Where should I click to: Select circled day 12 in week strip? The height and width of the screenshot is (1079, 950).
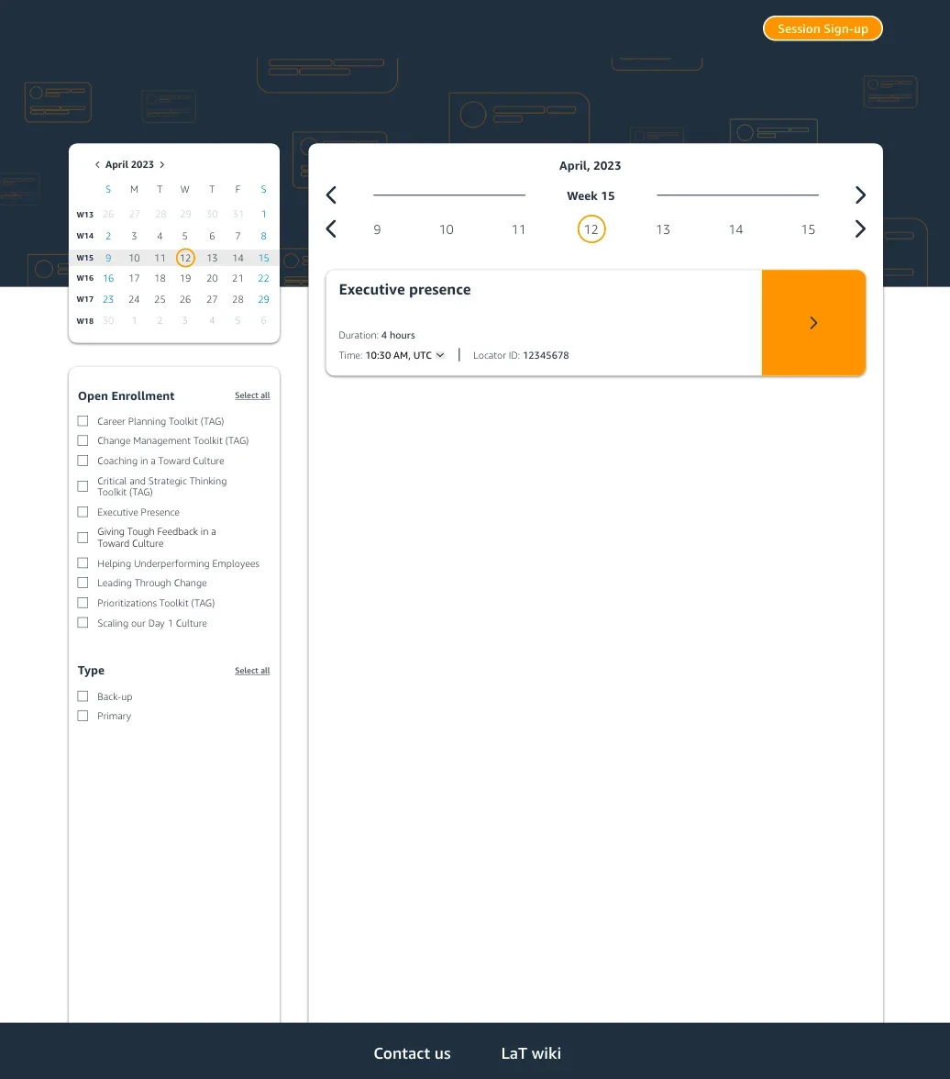click(591, 229)
